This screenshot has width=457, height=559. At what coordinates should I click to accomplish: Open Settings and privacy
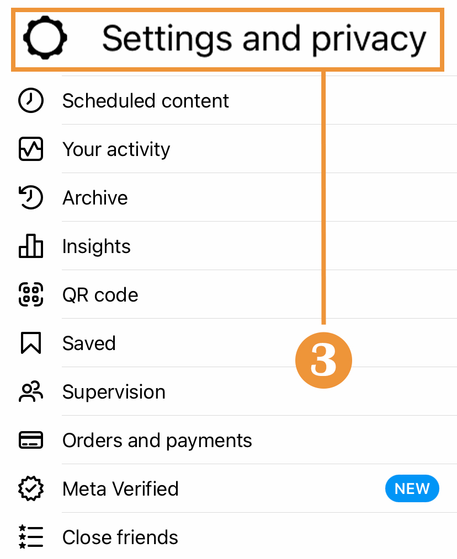tap(264, 39)
